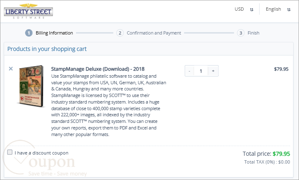Select the StampManage Deluxe box thumbnail

(31, 86)
